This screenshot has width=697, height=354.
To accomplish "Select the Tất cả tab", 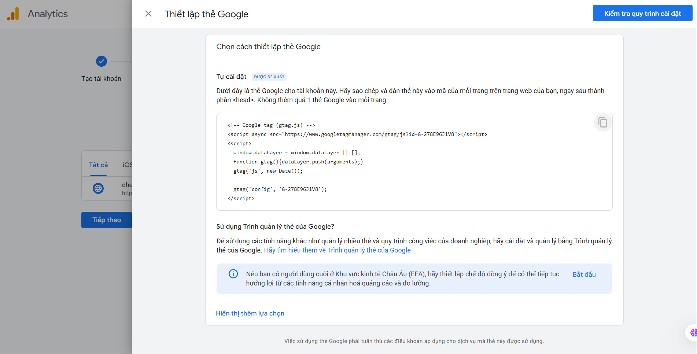I will pos(99,165).
